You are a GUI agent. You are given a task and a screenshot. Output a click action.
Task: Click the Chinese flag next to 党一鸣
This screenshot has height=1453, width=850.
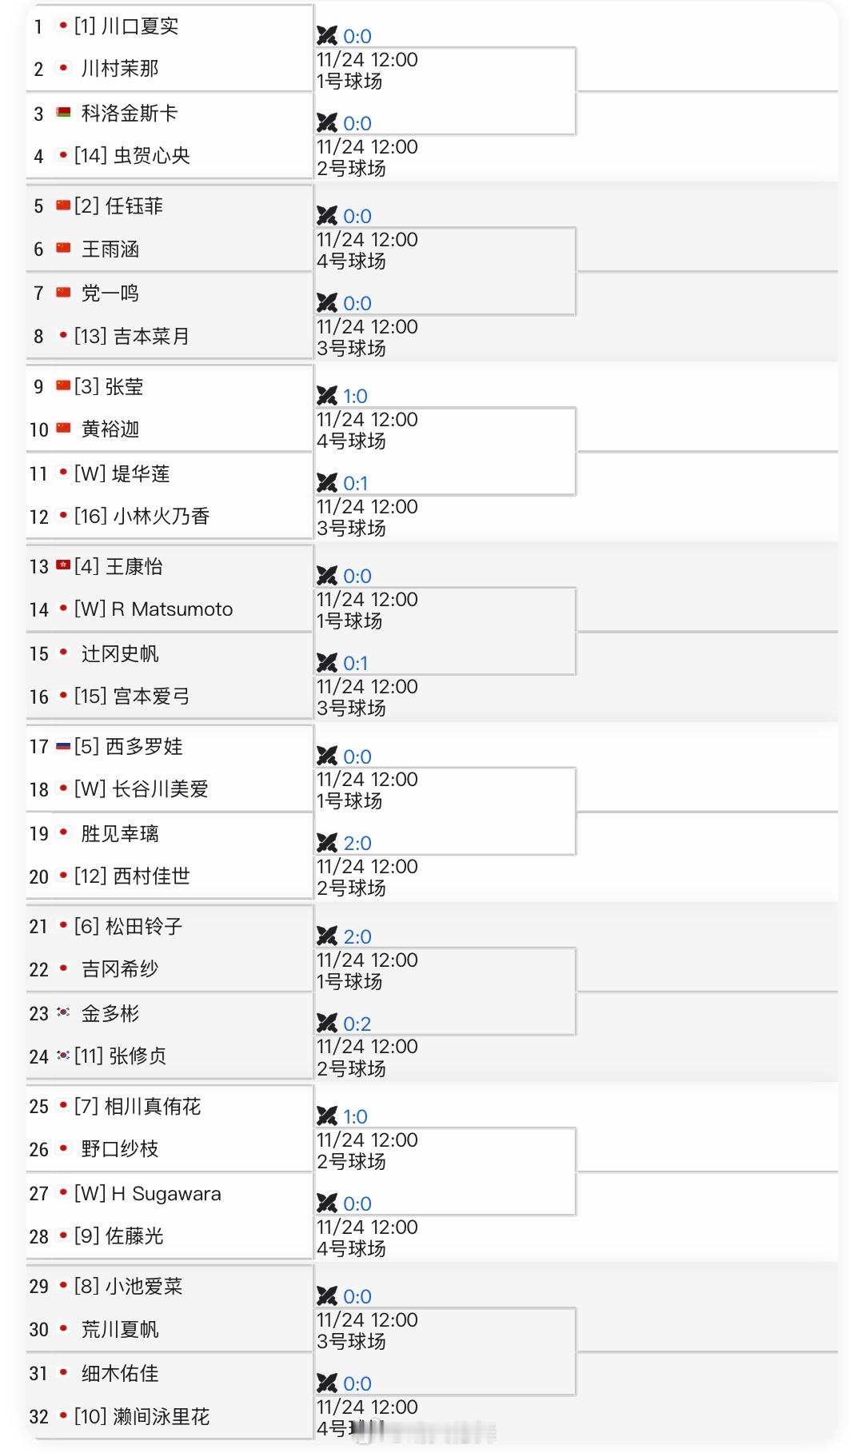pyautogui.click(x=63, y=293)
